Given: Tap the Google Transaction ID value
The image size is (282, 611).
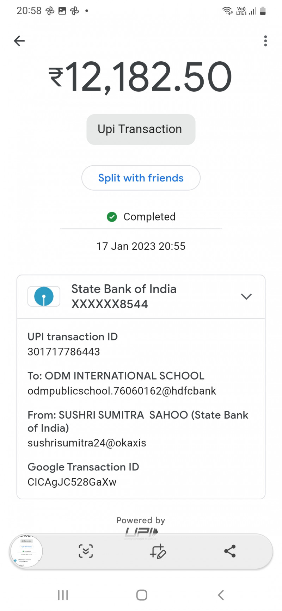Looking at the screenshot, I should click(x=72, y=482).
